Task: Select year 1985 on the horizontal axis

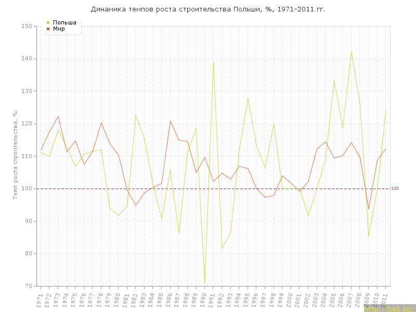Action: pos(161,300)
